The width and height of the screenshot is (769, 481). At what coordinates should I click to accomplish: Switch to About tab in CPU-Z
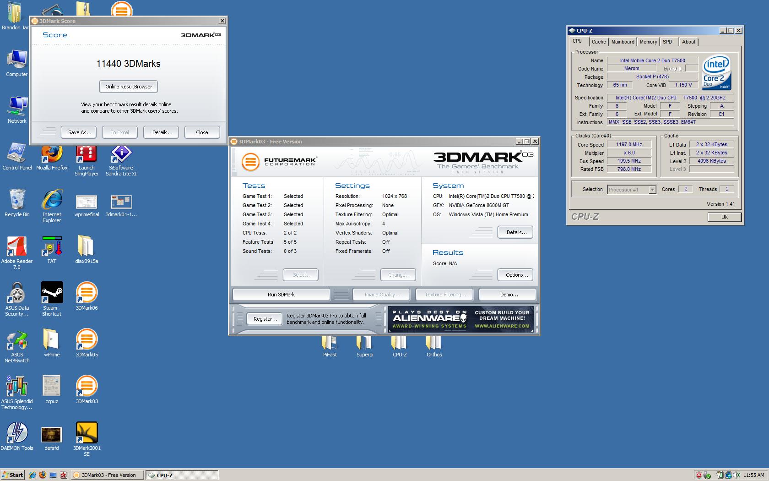(688, 42)
